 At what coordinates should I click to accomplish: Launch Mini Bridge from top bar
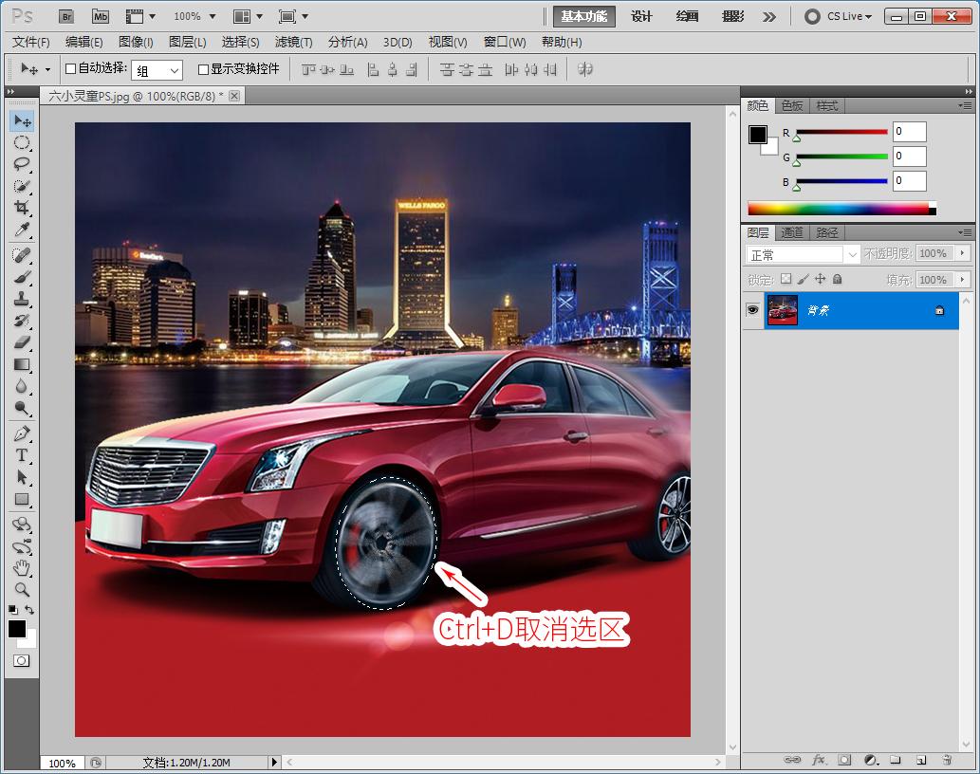coord(100,16)
